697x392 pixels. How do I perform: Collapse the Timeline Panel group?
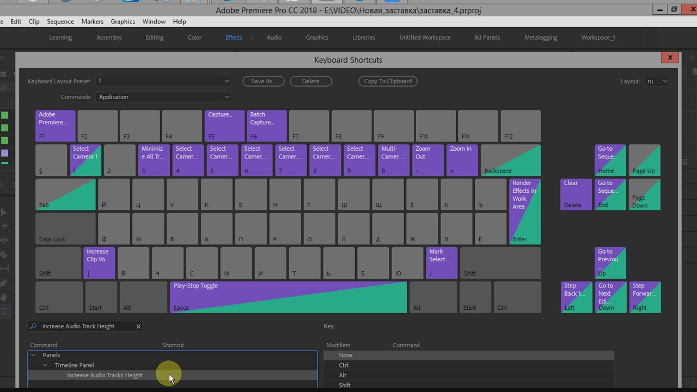(x=45, y=365)
